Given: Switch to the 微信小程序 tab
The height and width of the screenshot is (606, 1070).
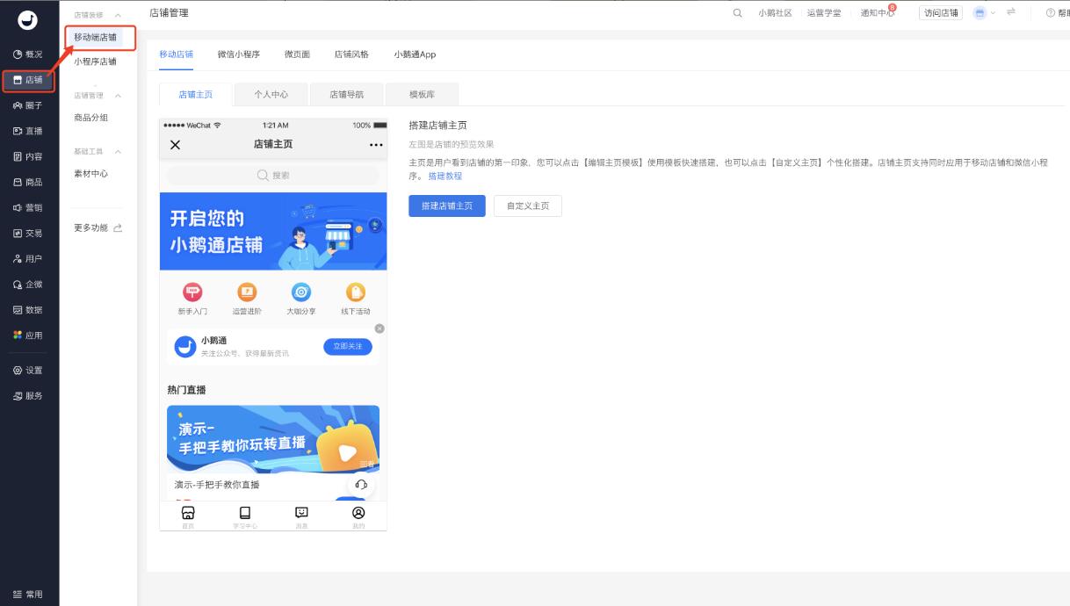Looking at the screenshot, I should click(x=239, y=54).
